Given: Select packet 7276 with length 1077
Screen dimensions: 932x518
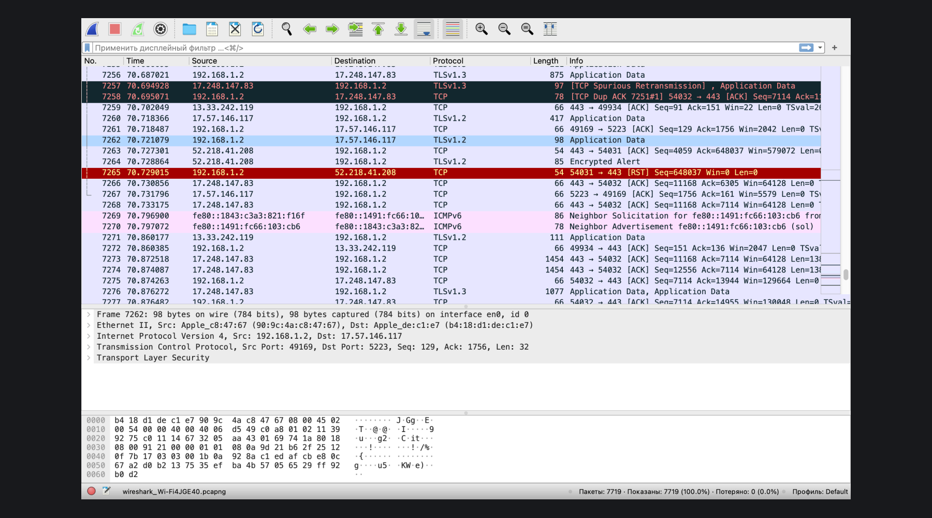Looking at the screenshot, I should pos(451,292).
